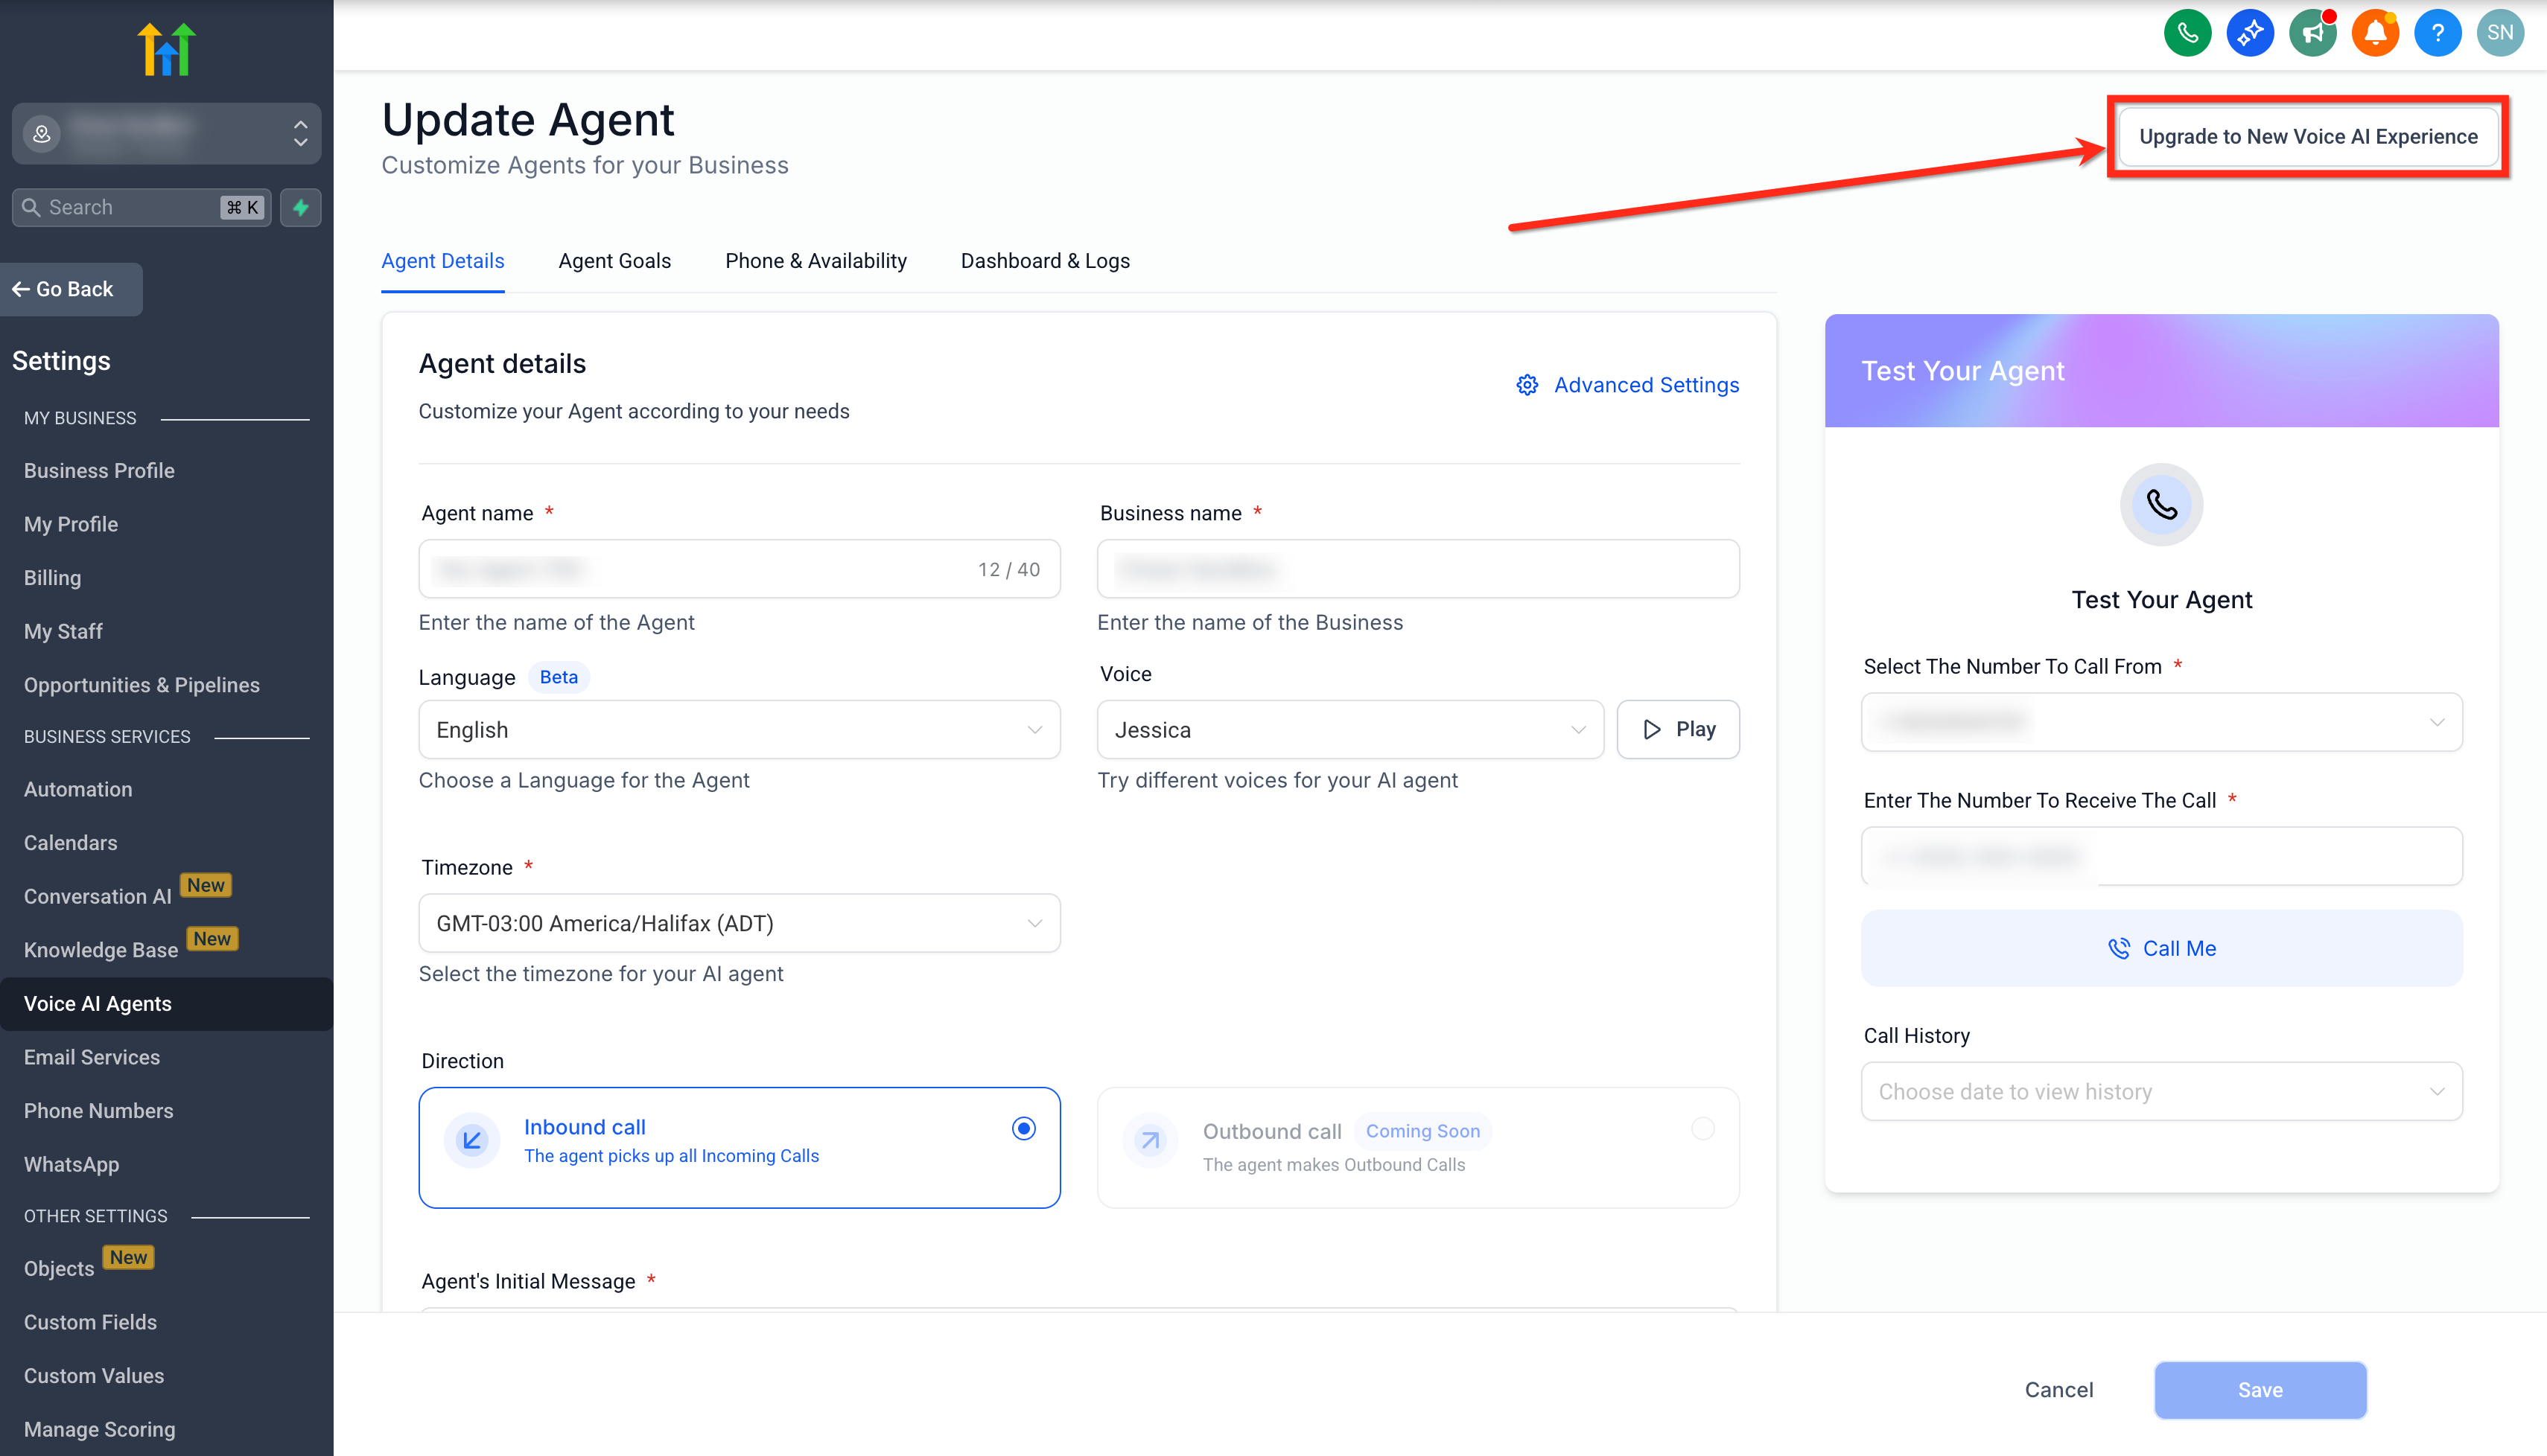2547x1456 pixels.
Task: Click Upgrade to New Voice AI Experience
Action: [2307, 136]
